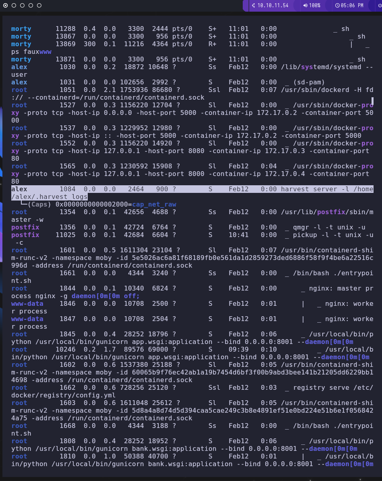Click PID 1810 in the last root row
The image size is (382, 481).
coord(68,456)
